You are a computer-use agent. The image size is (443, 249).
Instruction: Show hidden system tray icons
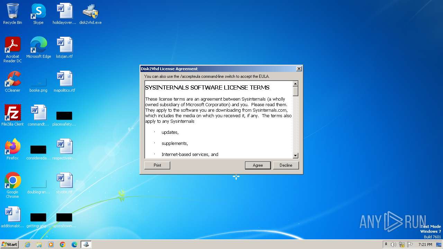(x=386, y=245)
